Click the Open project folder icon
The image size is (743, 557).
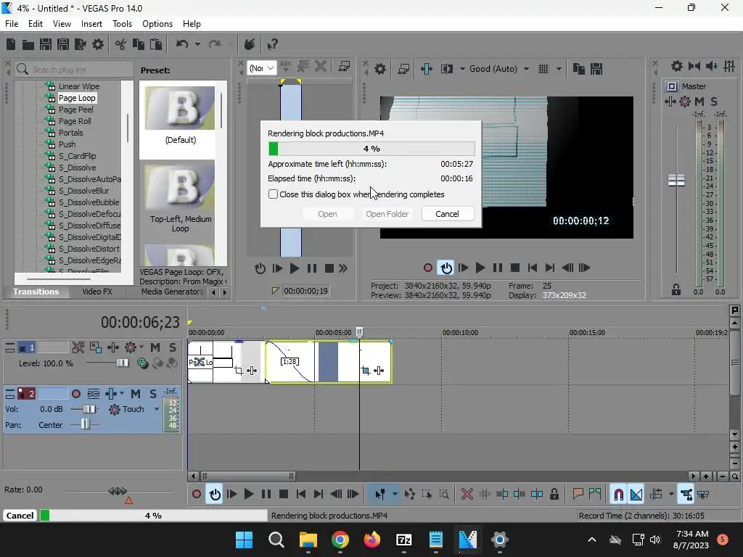28,44
